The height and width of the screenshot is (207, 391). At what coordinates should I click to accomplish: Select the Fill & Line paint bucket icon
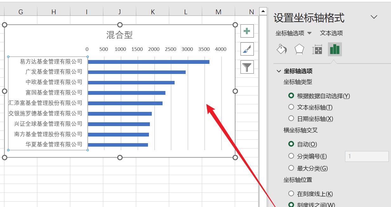pyautogui.click(x=282, y=50)
